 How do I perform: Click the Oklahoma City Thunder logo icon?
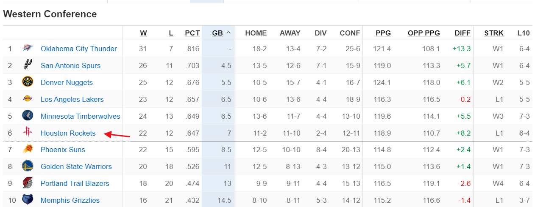click(28, 49)
